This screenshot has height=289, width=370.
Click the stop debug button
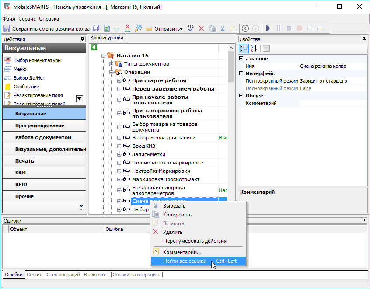(x=289, y=28)
